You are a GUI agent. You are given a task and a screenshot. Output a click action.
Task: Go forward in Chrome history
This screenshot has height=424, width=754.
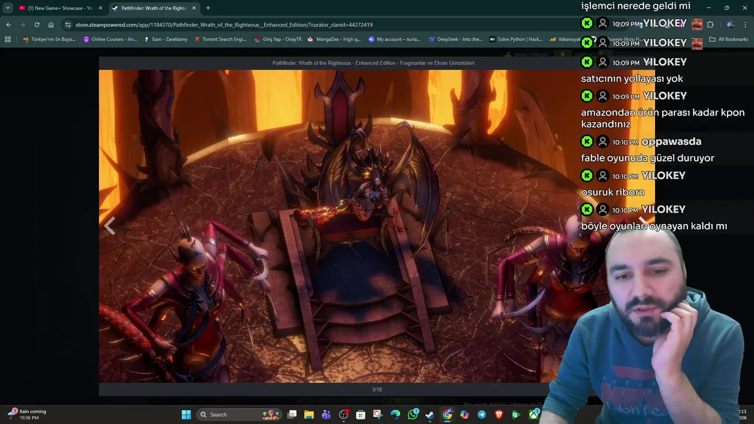tap(22, 25)
